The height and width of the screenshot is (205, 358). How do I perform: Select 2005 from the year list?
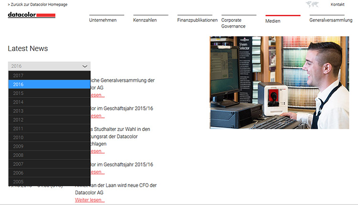(49, 182)
